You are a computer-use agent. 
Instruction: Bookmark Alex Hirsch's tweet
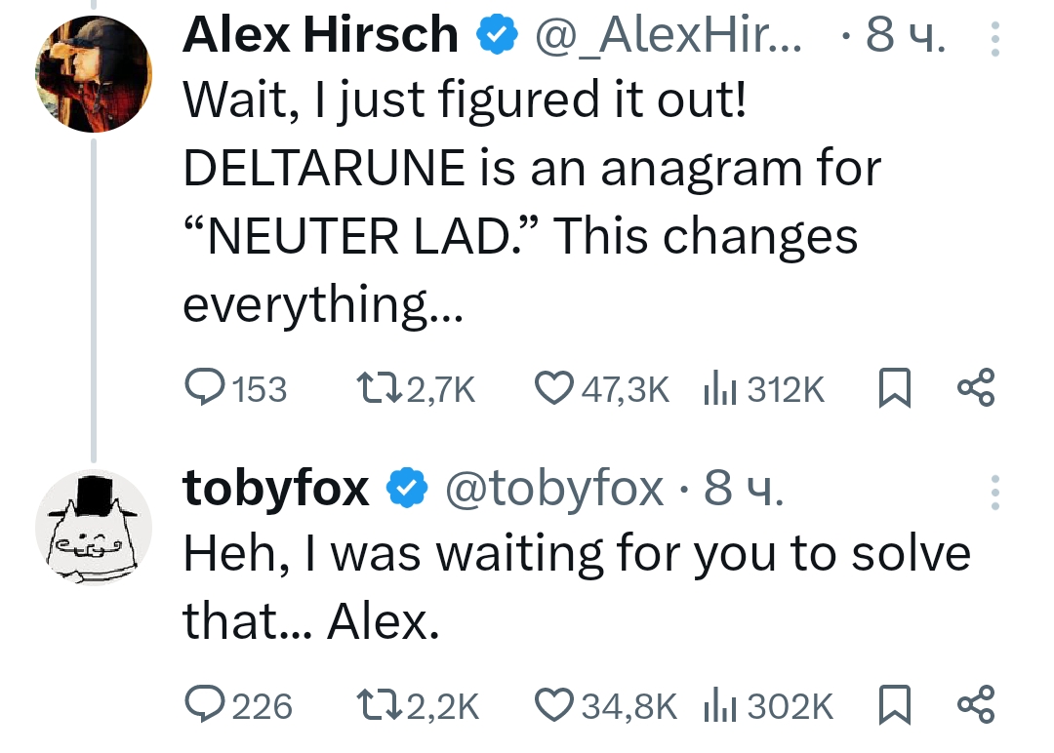[893, 389]
